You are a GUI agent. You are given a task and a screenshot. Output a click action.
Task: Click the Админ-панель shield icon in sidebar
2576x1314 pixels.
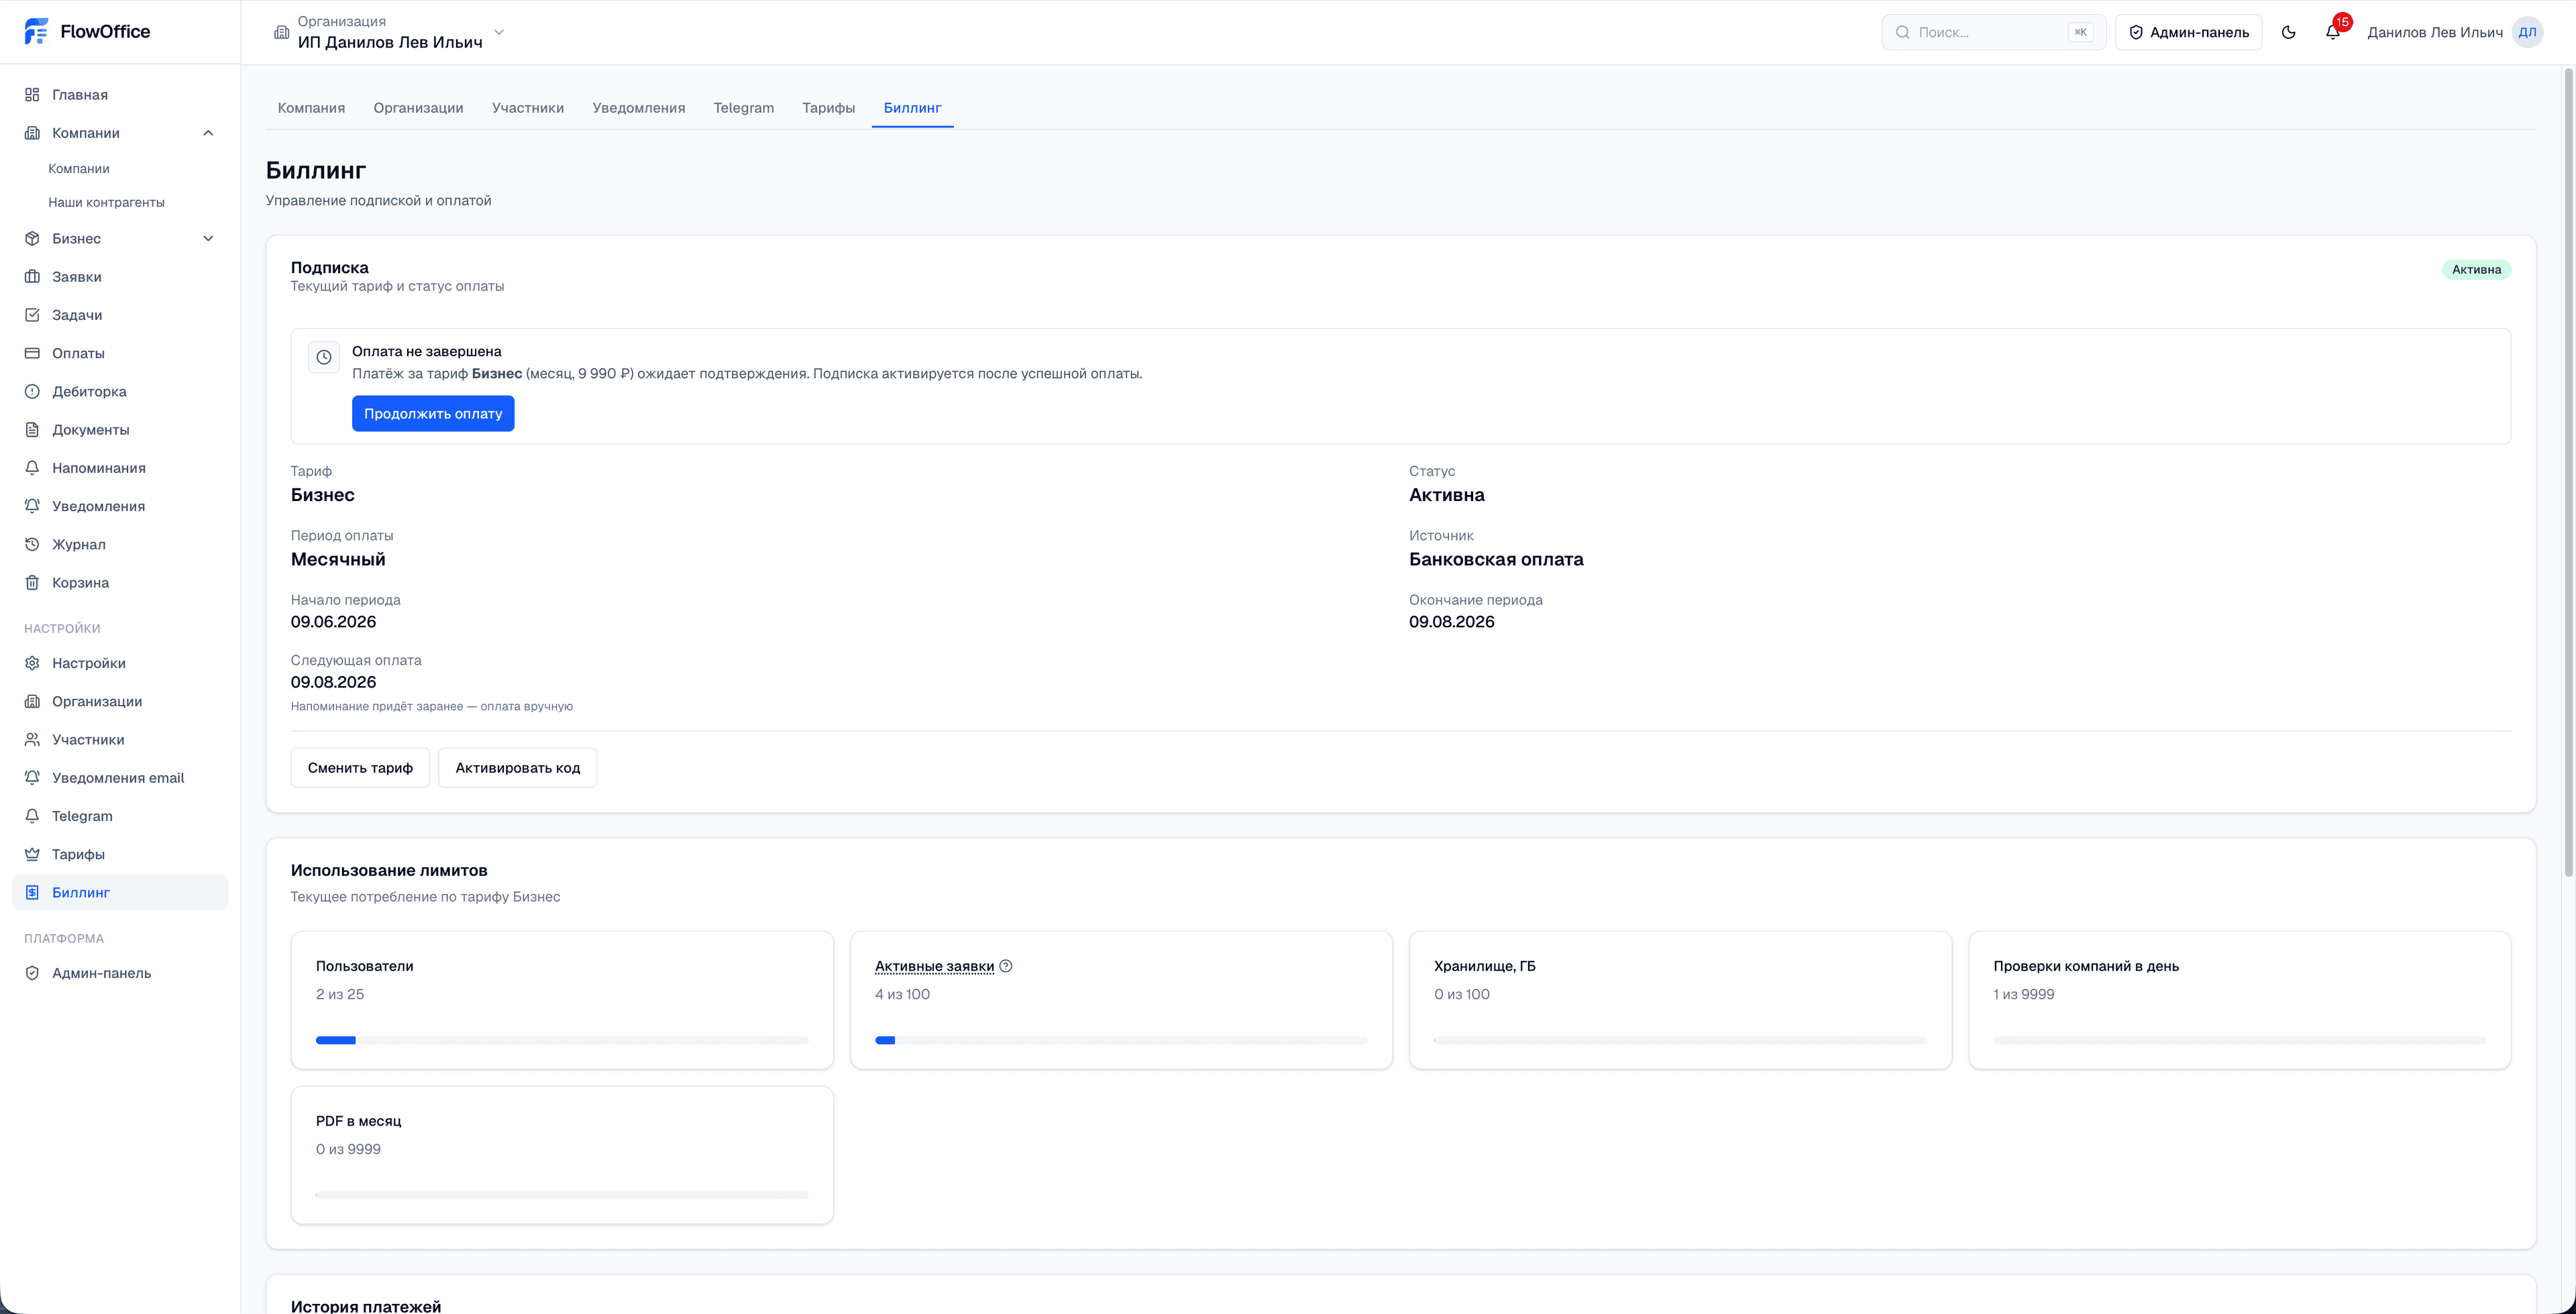click(x=32, y=973)
